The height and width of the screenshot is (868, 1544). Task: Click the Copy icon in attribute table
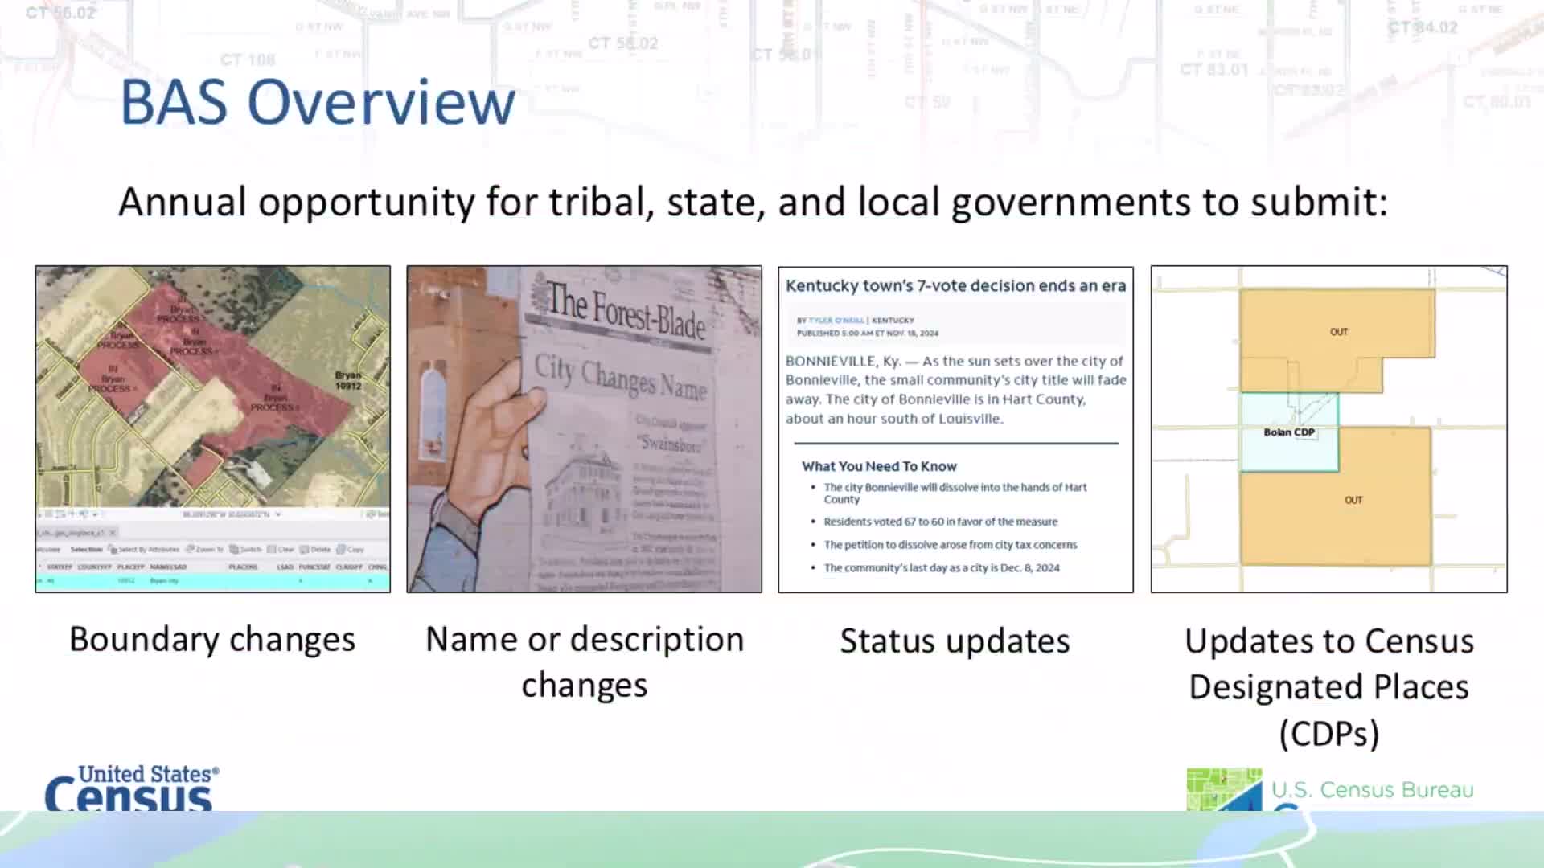pos(341,550)
